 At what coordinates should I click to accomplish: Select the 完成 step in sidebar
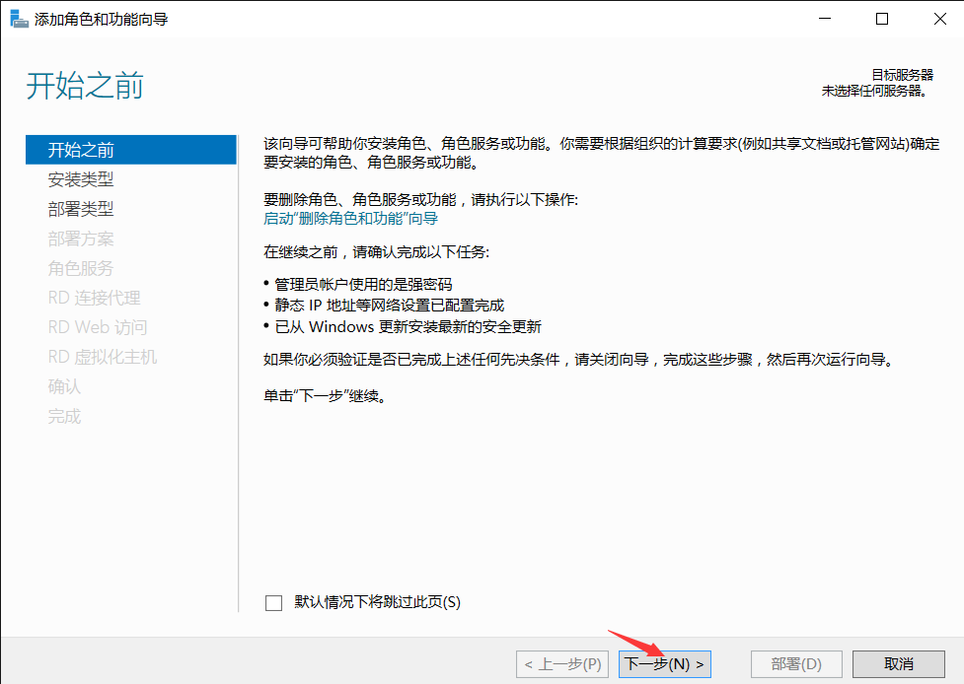64,416
